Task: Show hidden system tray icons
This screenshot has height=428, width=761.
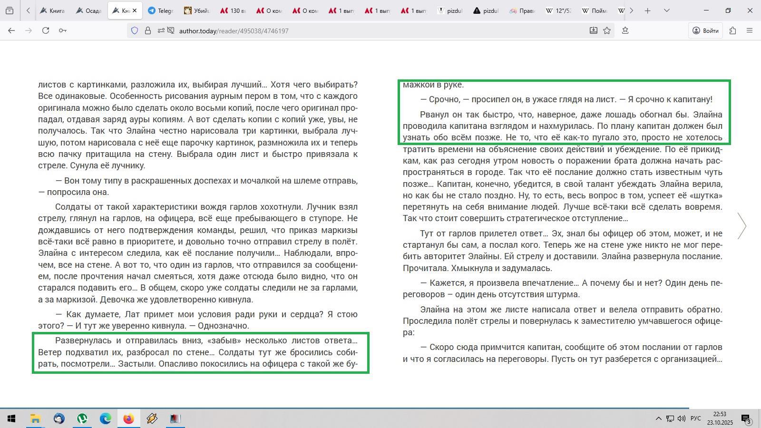Action: pyautogui.click(x=658, y=418)
